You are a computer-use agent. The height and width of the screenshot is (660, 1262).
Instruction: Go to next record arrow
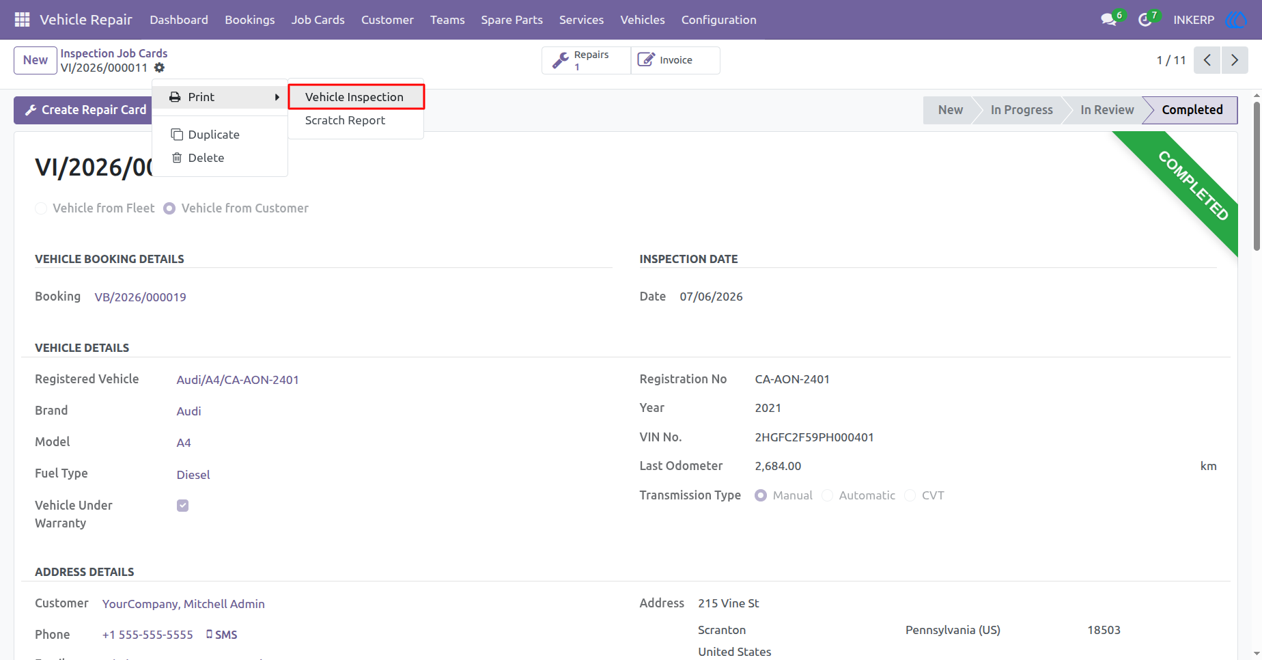coord(1235,60)
